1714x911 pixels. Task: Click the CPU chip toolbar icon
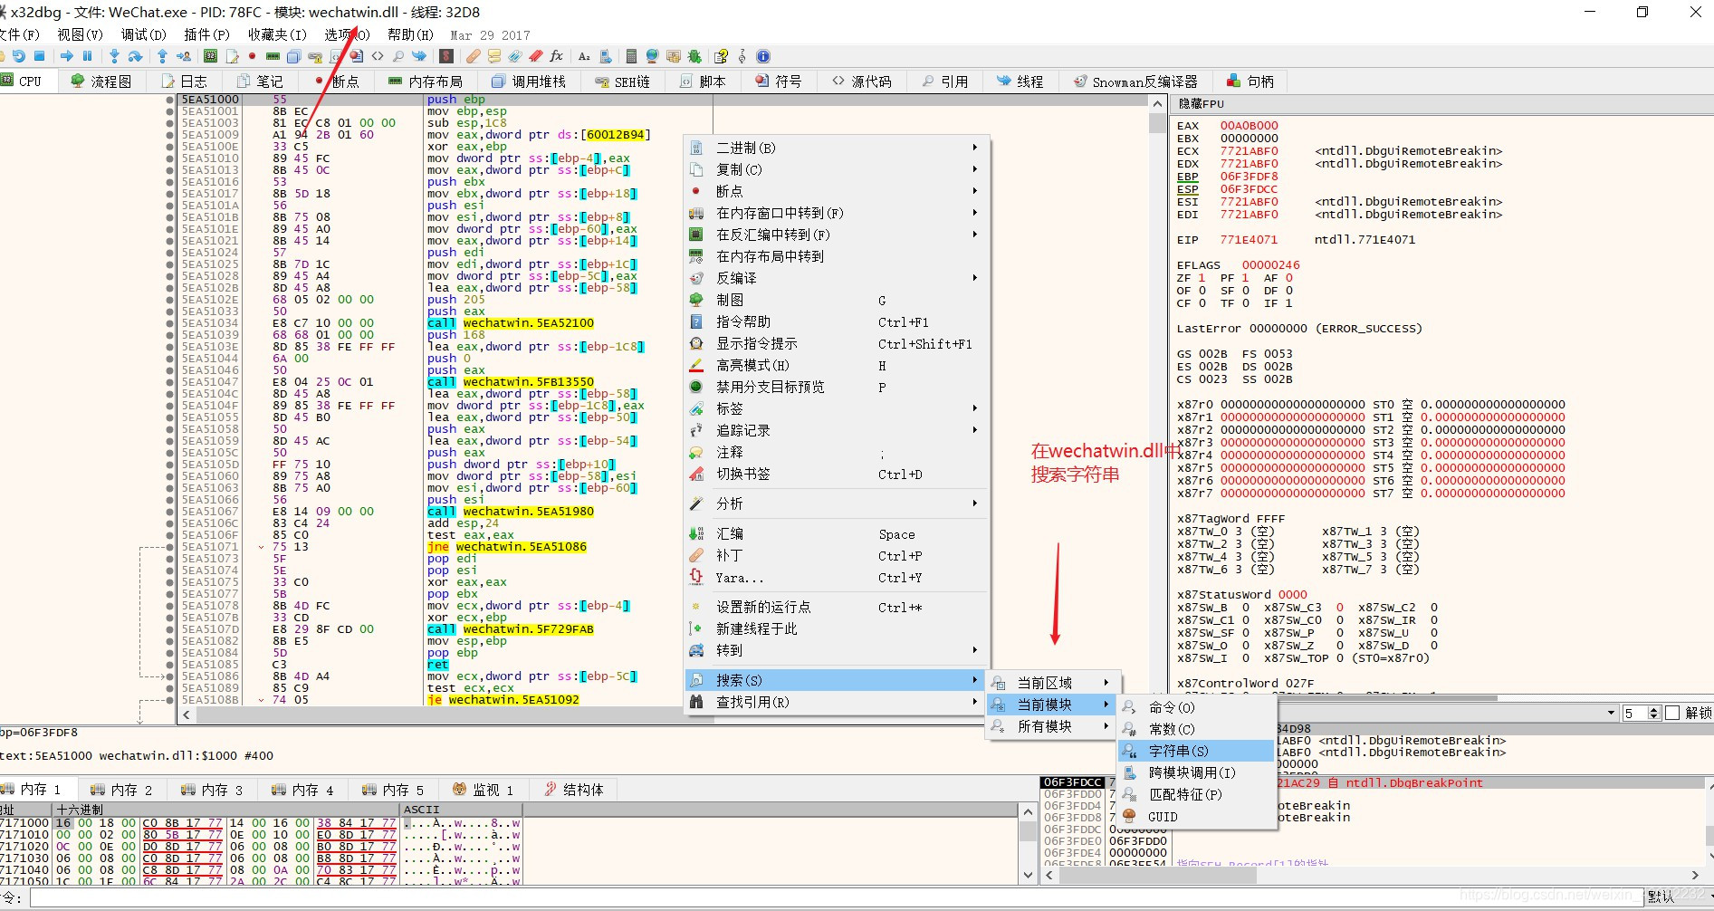[x=210, y=56]
